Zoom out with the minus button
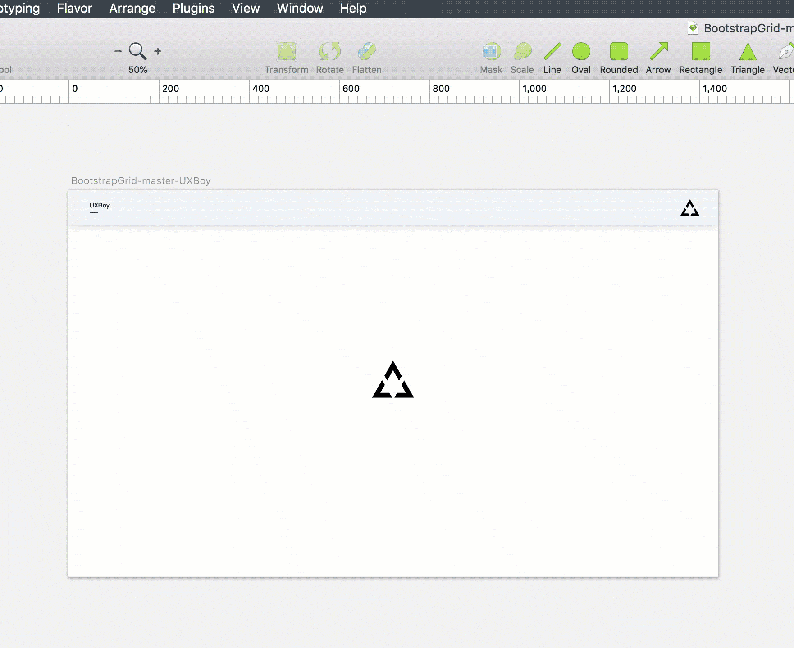This screenshot has width=794, height=648. pyautogui.click(x=118, y=51)
